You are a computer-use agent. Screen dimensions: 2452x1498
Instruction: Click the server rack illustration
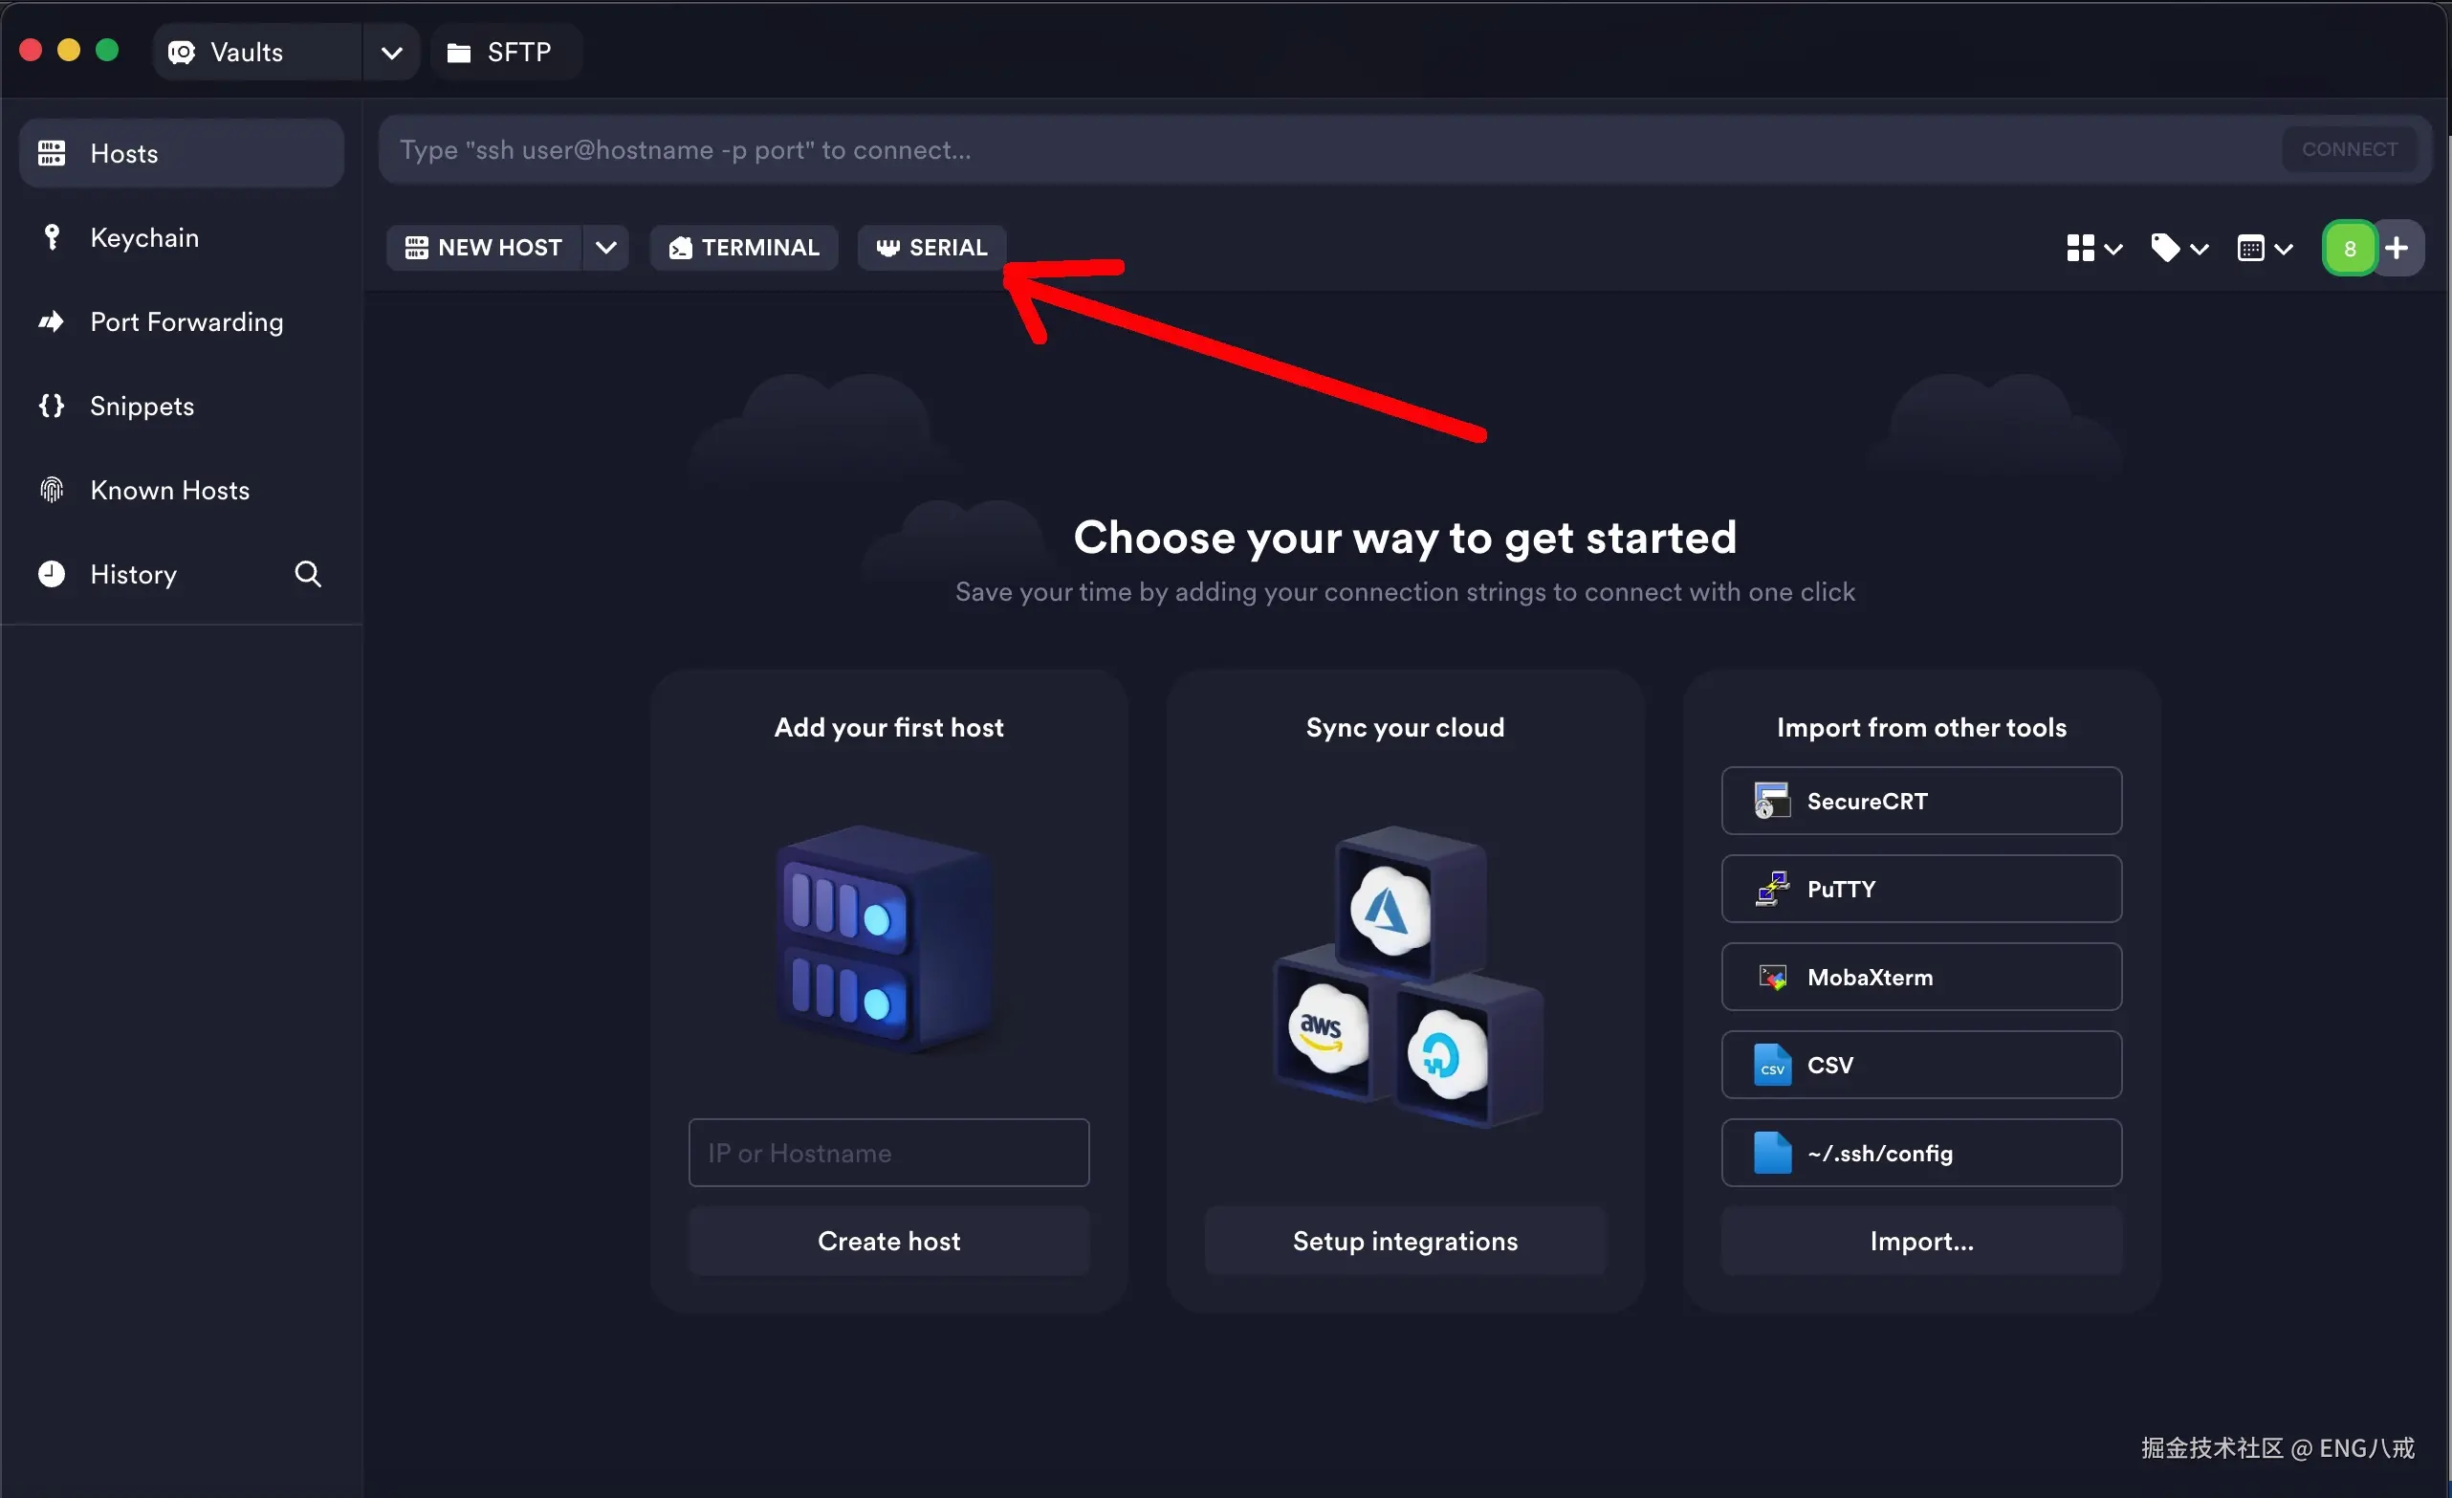click(886, 938)
